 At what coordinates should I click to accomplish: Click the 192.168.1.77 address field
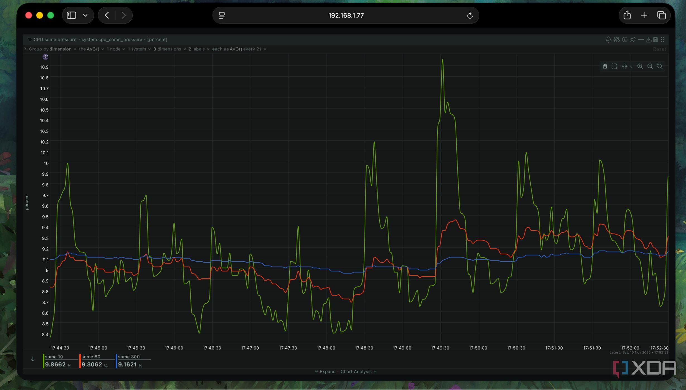(x=346, y=15)
